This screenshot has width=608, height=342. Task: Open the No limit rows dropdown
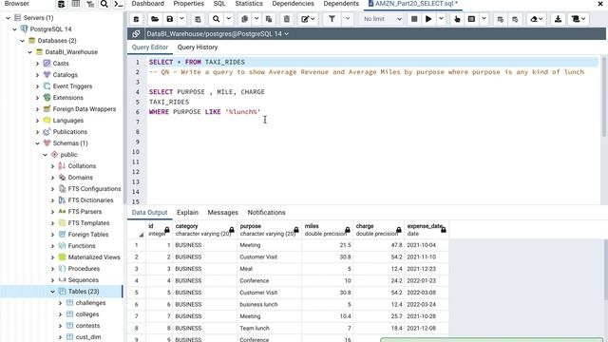382,19
